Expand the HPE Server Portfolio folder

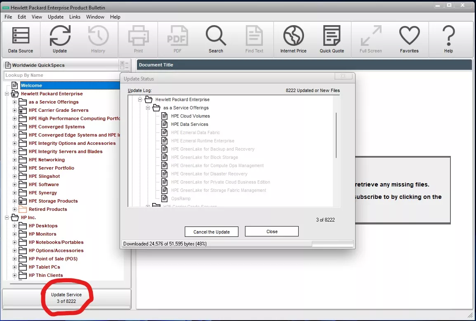(x=14, y=168)
